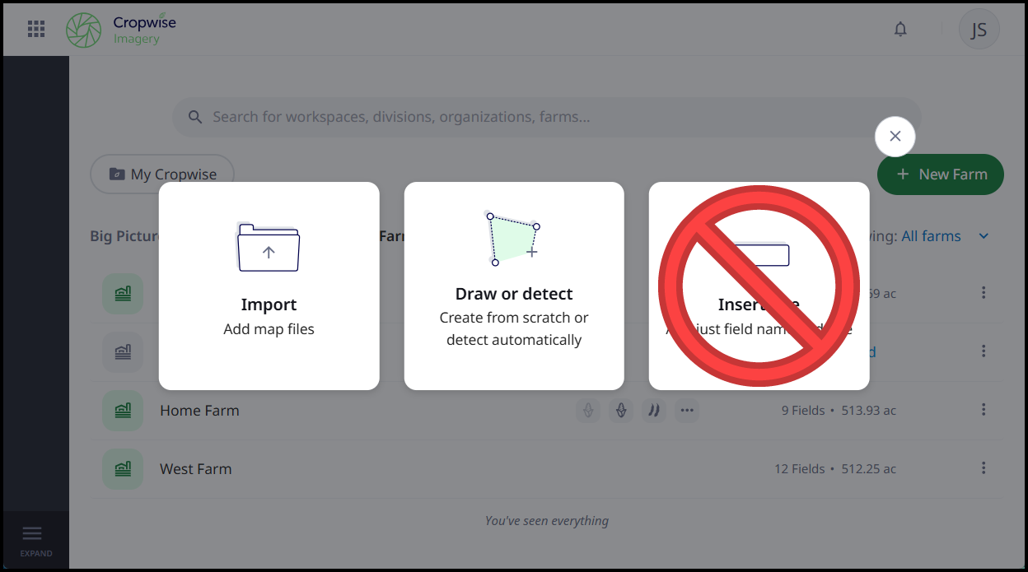The width and height of the screenshot is (1028, 572).
Task: Open the kebab menu on the topmost farm row
Action: tap(984, 292)
